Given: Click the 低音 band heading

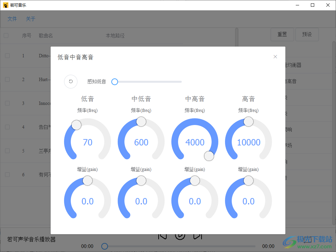Looking at the screenshot, I should 88,99.
